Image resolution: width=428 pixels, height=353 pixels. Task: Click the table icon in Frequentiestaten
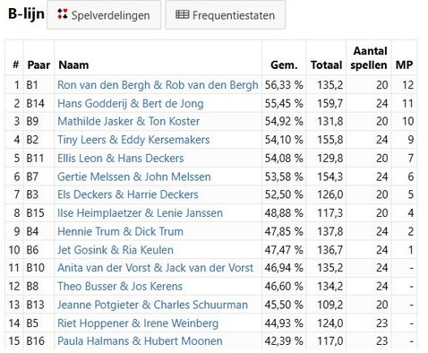(x=182, y=14)
